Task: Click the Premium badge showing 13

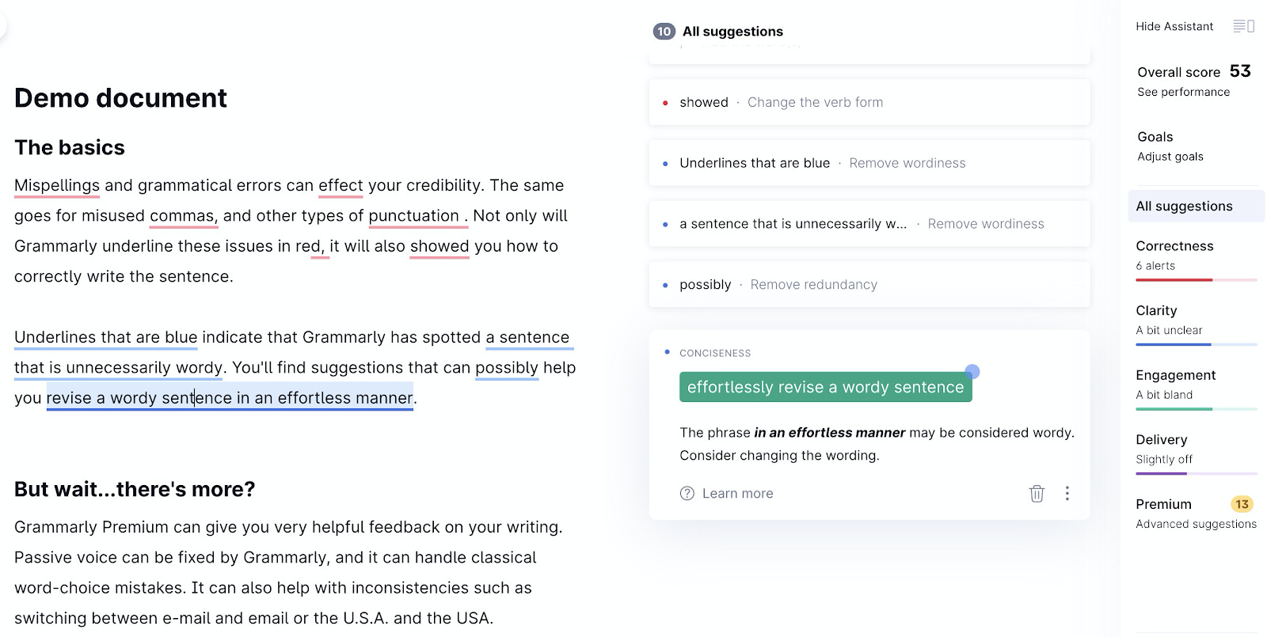Action: tap(1241, 503)
